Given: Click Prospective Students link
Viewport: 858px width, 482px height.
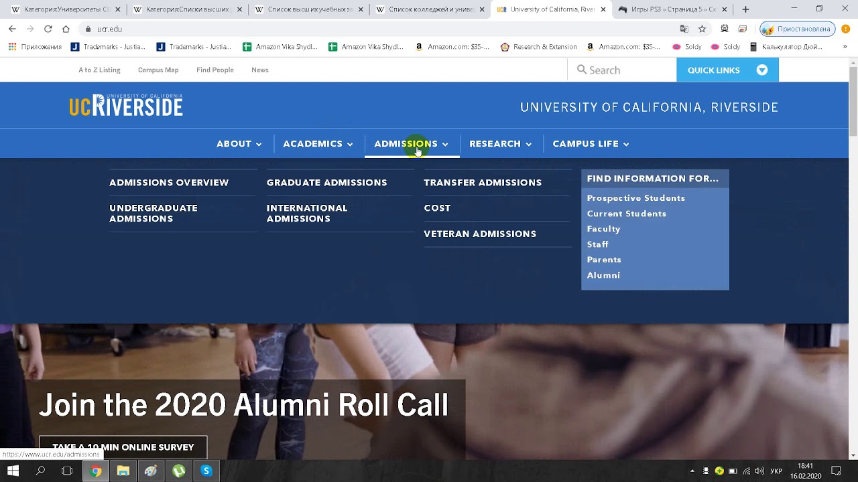Looking at the screenshot, I should pyautogui.click(x=636, y=198).
